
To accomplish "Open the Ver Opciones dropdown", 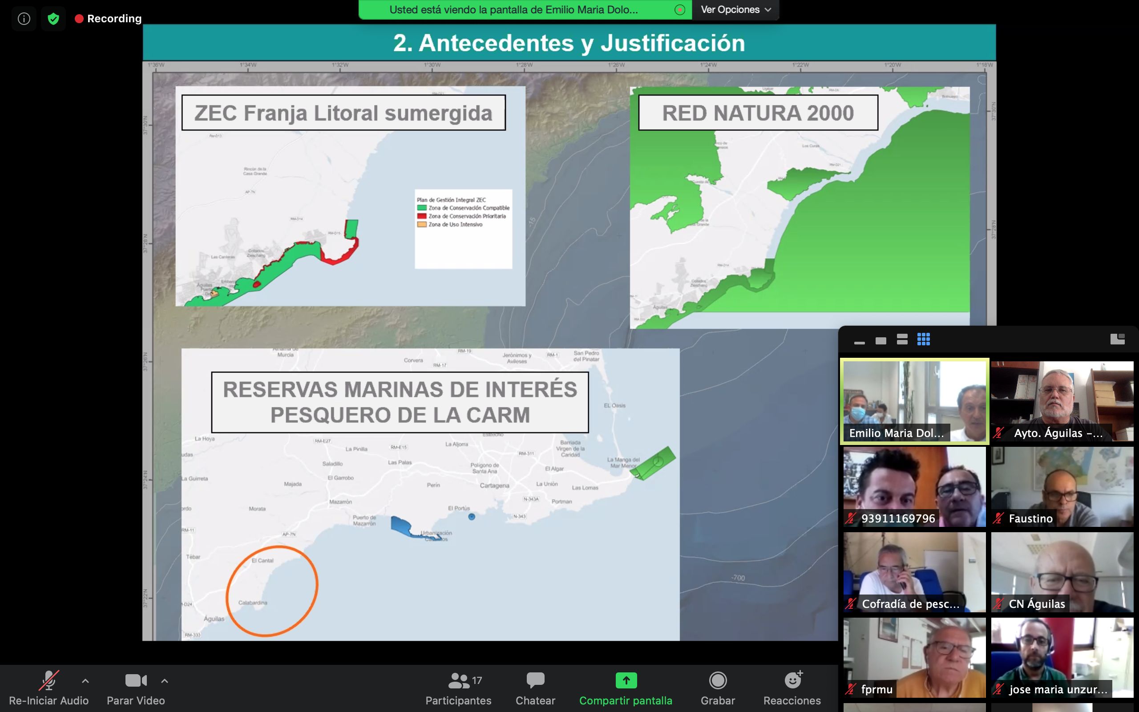I will click(x=735, y=9).
